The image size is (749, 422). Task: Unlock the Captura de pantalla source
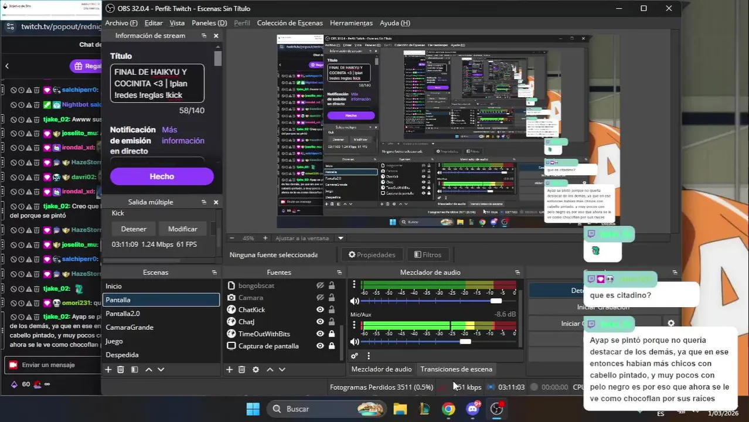pos(332,346)
